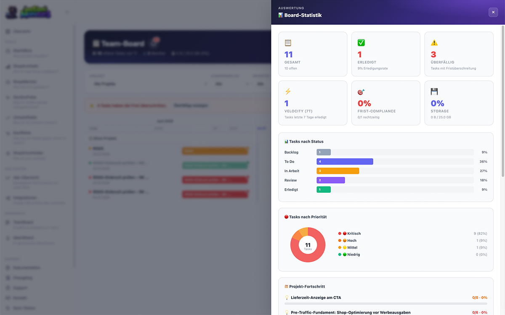Screen dimensions: 505x315
Task: Click the green checkmark icon on Erledigt card
Action: [x=361, y=43]
